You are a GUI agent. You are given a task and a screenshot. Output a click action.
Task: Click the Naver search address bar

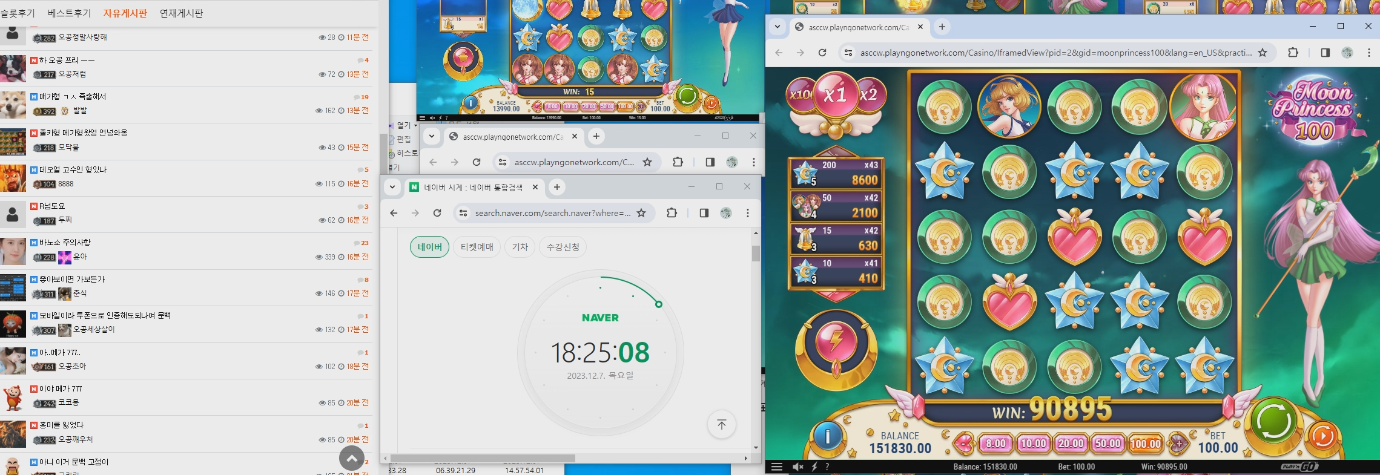tap(552, 213)
